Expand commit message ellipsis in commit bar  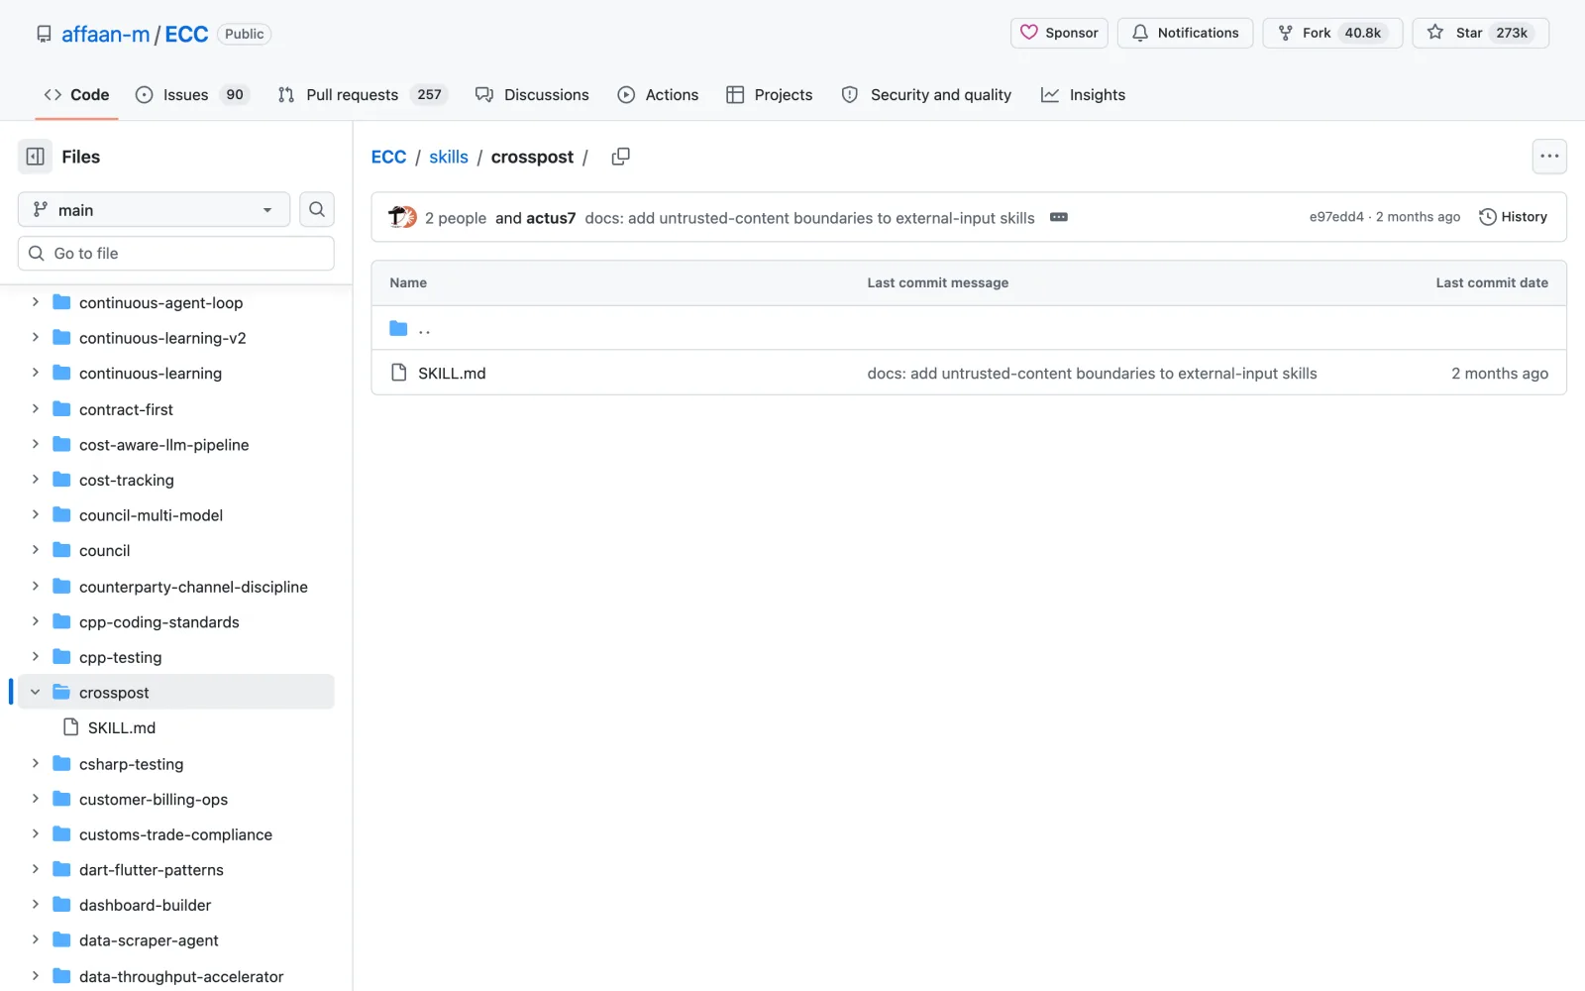click(x=1059, y=217)
